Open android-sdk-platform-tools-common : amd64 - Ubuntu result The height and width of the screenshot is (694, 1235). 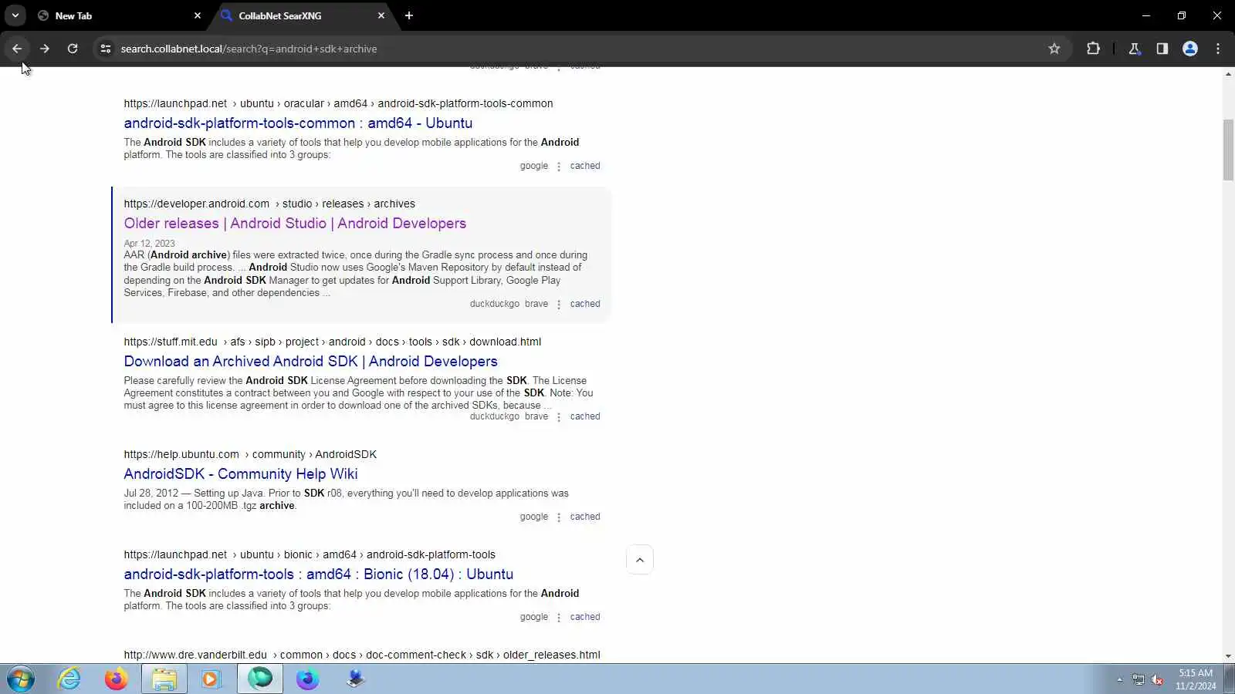click(298, 123)
